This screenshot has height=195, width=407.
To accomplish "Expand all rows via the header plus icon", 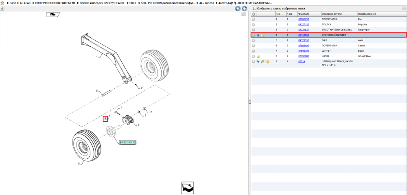I will pyautogui.click(x=254, y=14).
